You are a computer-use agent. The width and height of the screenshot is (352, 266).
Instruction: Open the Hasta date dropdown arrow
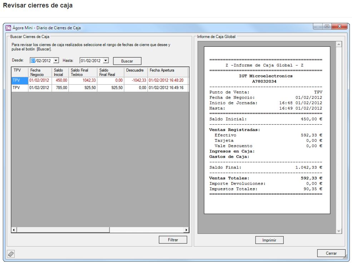coord(106,61)
